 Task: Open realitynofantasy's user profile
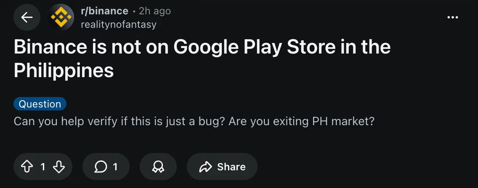tap(118, 24)
